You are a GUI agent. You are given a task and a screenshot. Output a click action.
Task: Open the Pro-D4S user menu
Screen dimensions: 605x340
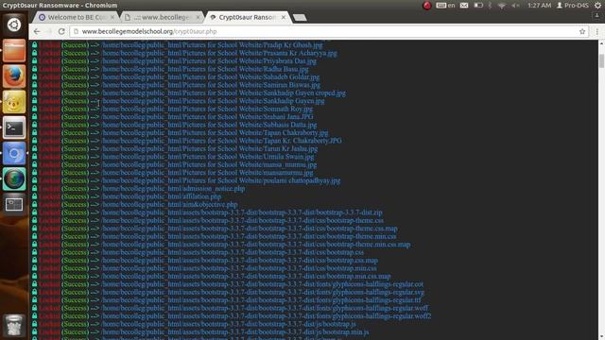click(573, 6)
